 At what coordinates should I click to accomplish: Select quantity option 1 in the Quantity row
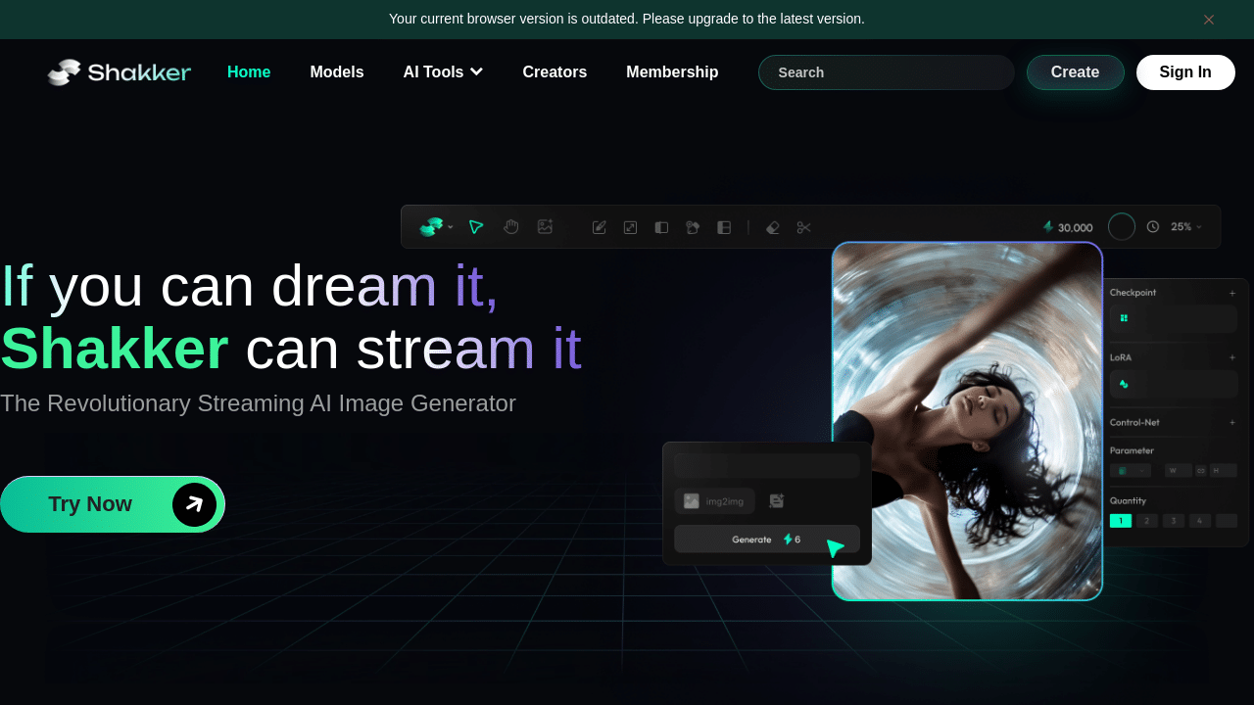(x=1120, y=520)
